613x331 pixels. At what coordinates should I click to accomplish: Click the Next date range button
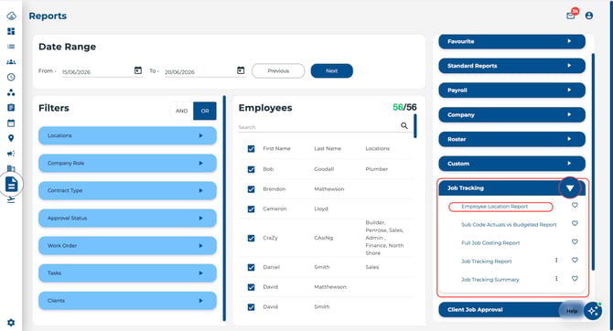[x=332, y=70]
